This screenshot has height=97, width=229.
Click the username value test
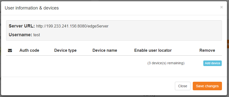36,35
